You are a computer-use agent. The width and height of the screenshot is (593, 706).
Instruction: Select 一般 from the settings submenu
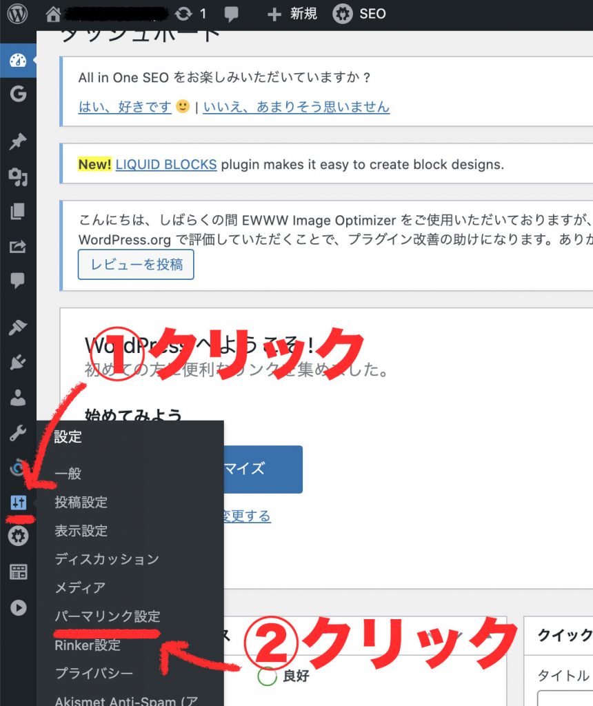[68, 474]
